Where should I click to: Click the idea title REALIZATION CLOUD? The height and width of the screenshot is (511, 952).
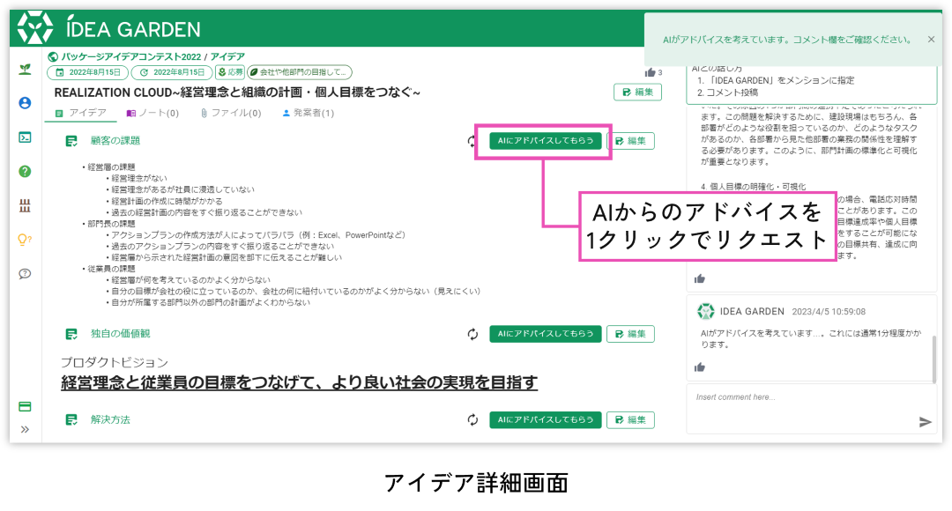pos(237,93)
